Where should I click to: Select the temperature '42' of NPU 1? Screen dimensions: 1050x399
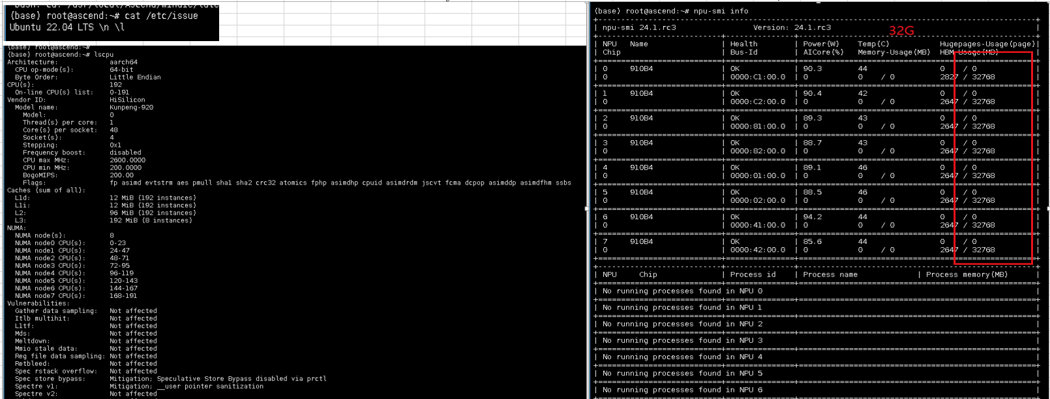(862, 93)
